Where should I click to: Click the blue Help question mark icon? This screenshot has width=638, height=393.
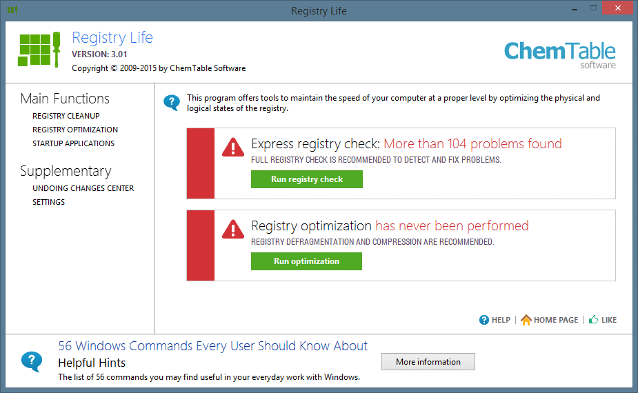484,320
